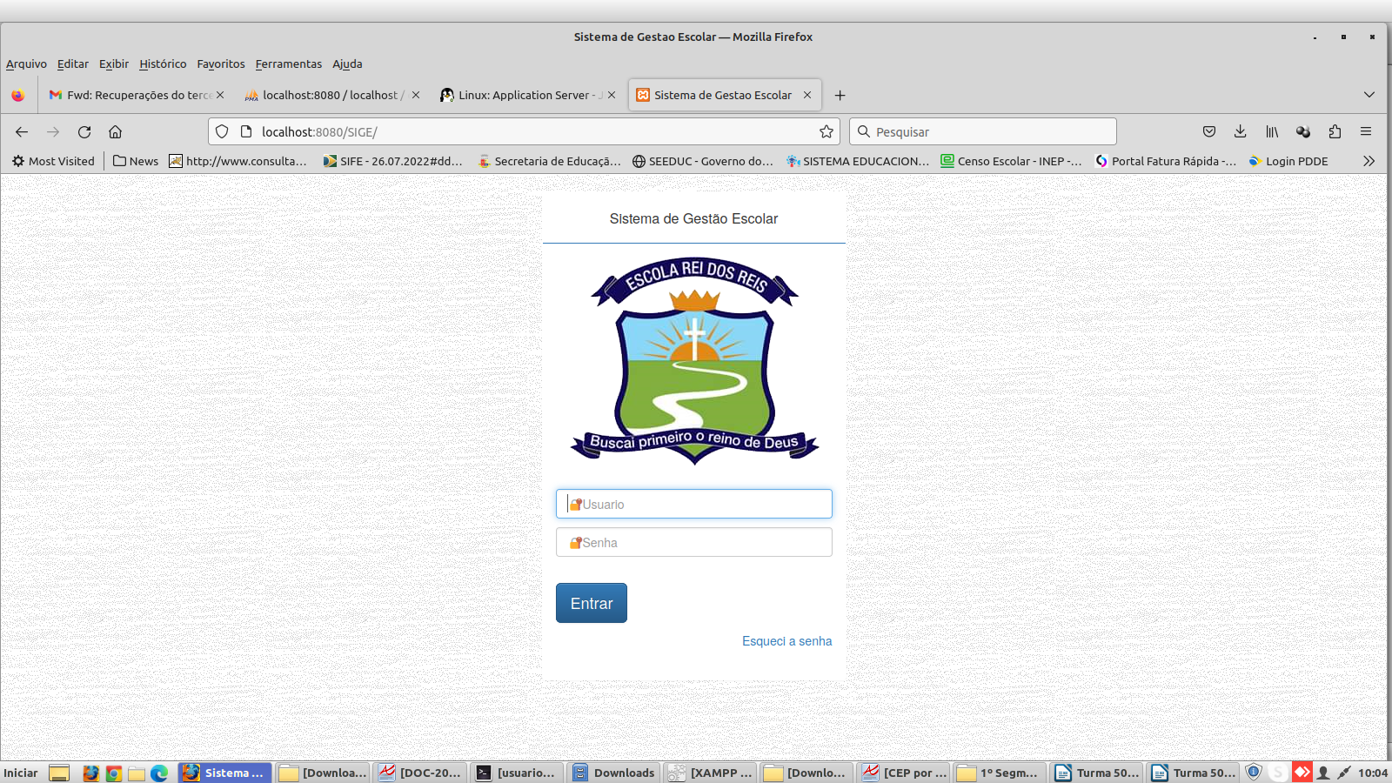Open the Editar menu
This screenshot has height=783, width=1392.
(x=73, y=64)
